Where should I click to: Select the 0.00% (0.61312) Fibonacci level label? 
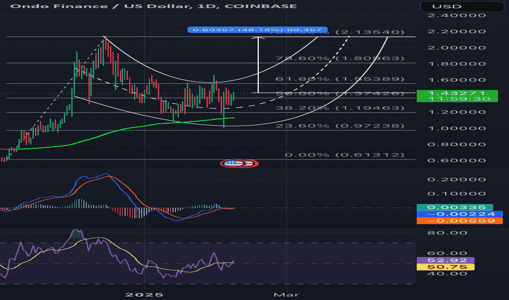click(345, 155)
